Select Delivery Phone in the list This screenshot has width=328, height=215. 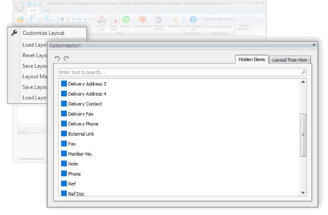(x=83, y=124)
